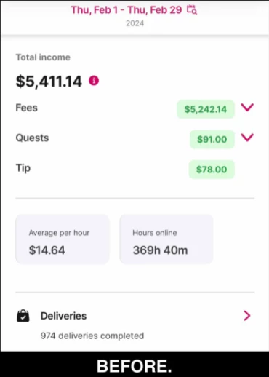
Task: Open the Average per hour card
Action: [x=63, y=239]
